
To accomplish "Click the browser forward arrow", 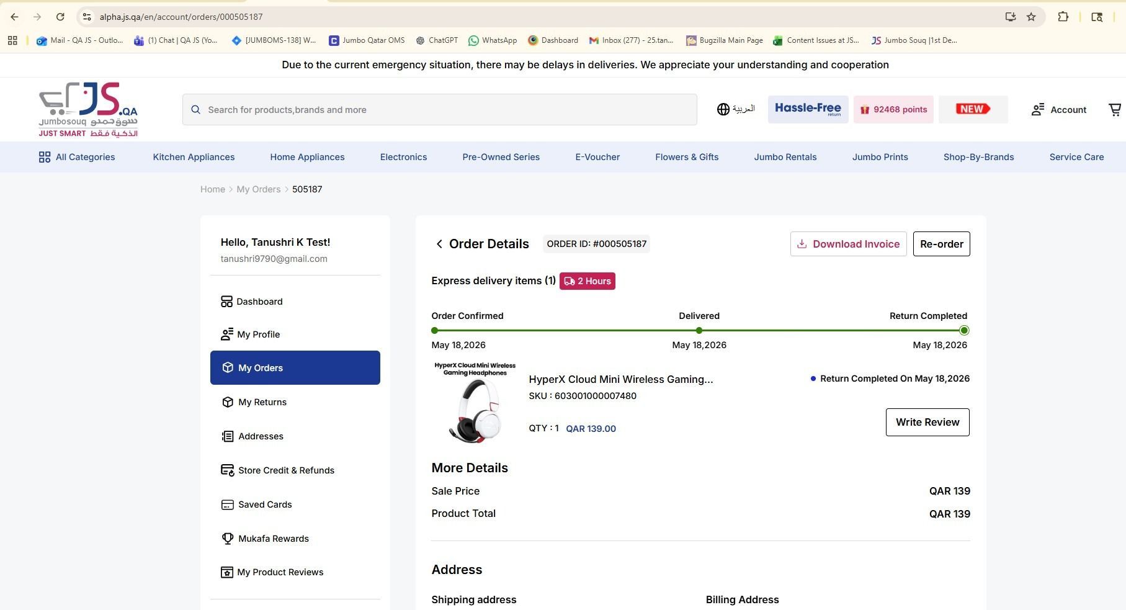I will click(37, 17).
